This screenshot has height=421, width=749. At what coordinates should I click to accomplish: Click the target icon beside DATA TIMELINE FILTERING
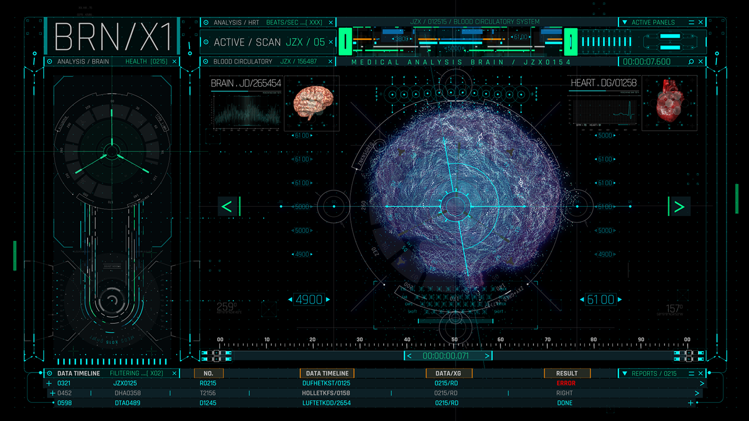click(x=50, y=373)
